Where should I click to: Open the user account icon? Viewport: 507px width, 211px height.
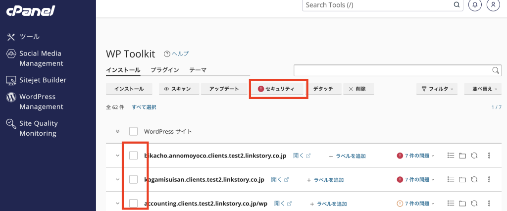pyautogui.click(x=493, y=5)
